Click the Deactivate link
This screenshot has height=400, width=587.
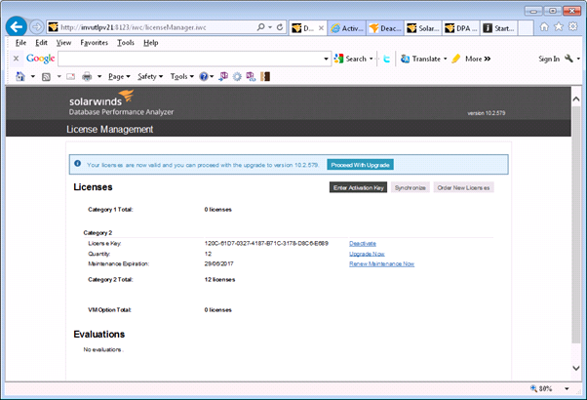pos(363,244)
